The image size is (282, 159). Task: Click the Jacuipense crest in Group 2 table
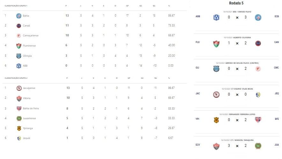[x=19, y=88]
